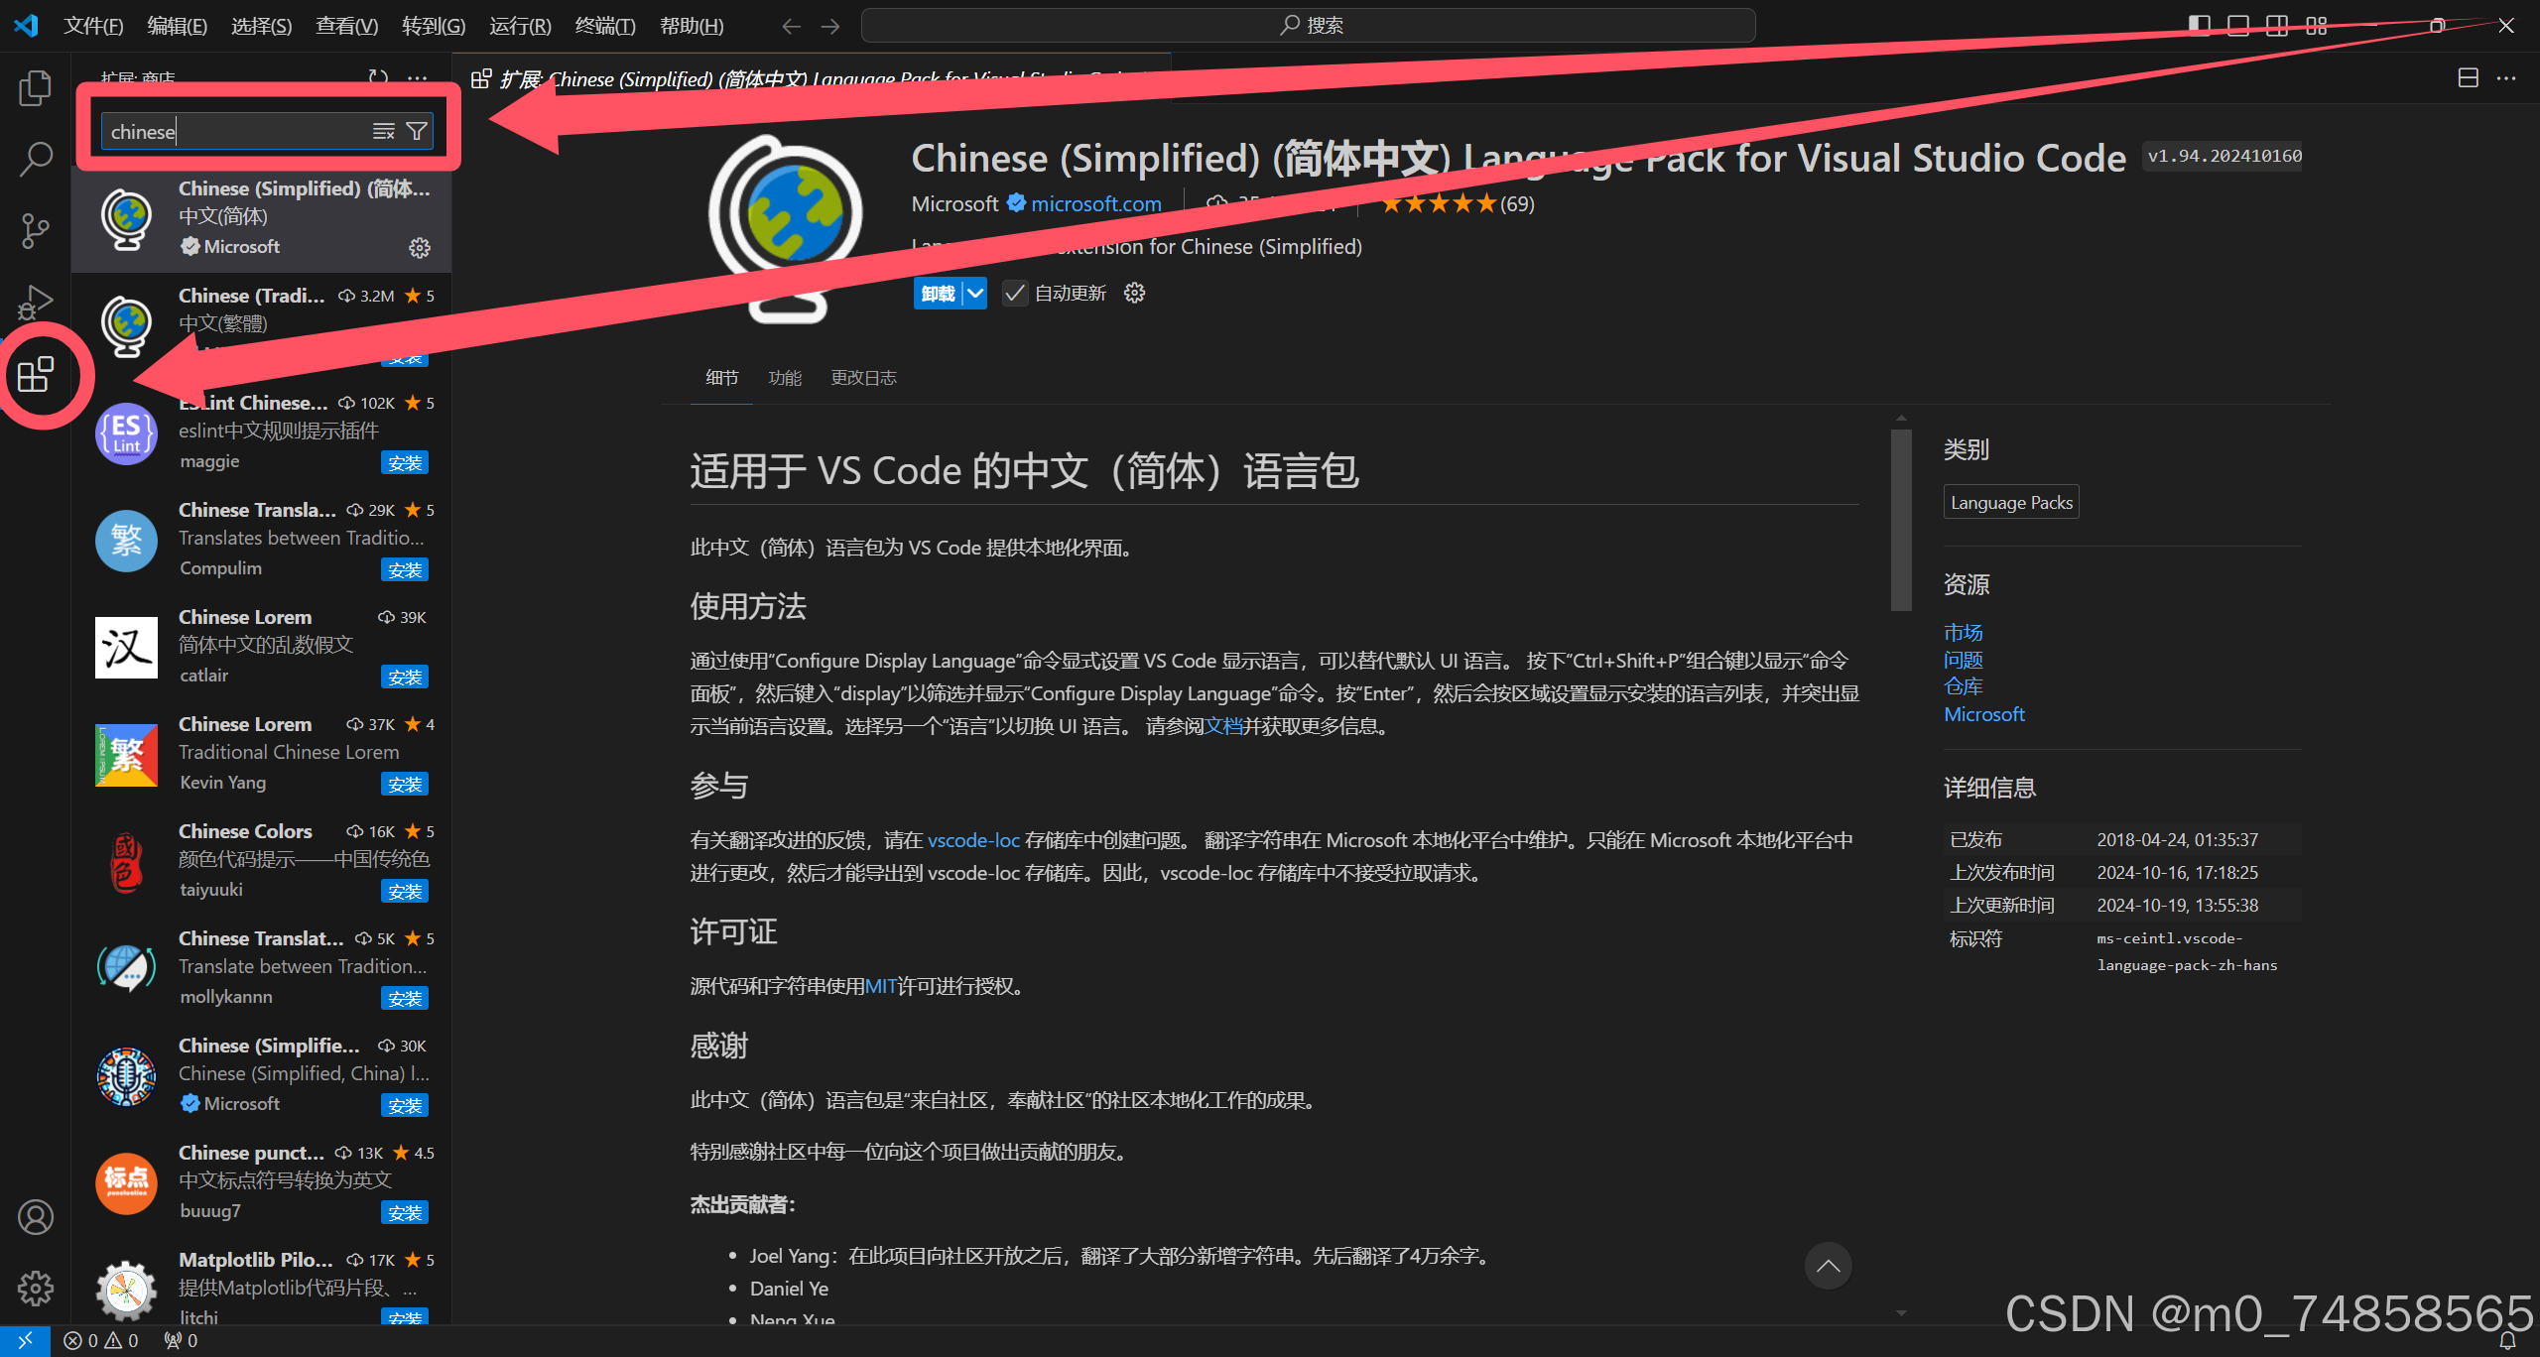The image size is (2540, 1357).
Task: Open the Source Control view
Action: pos(35,229)
